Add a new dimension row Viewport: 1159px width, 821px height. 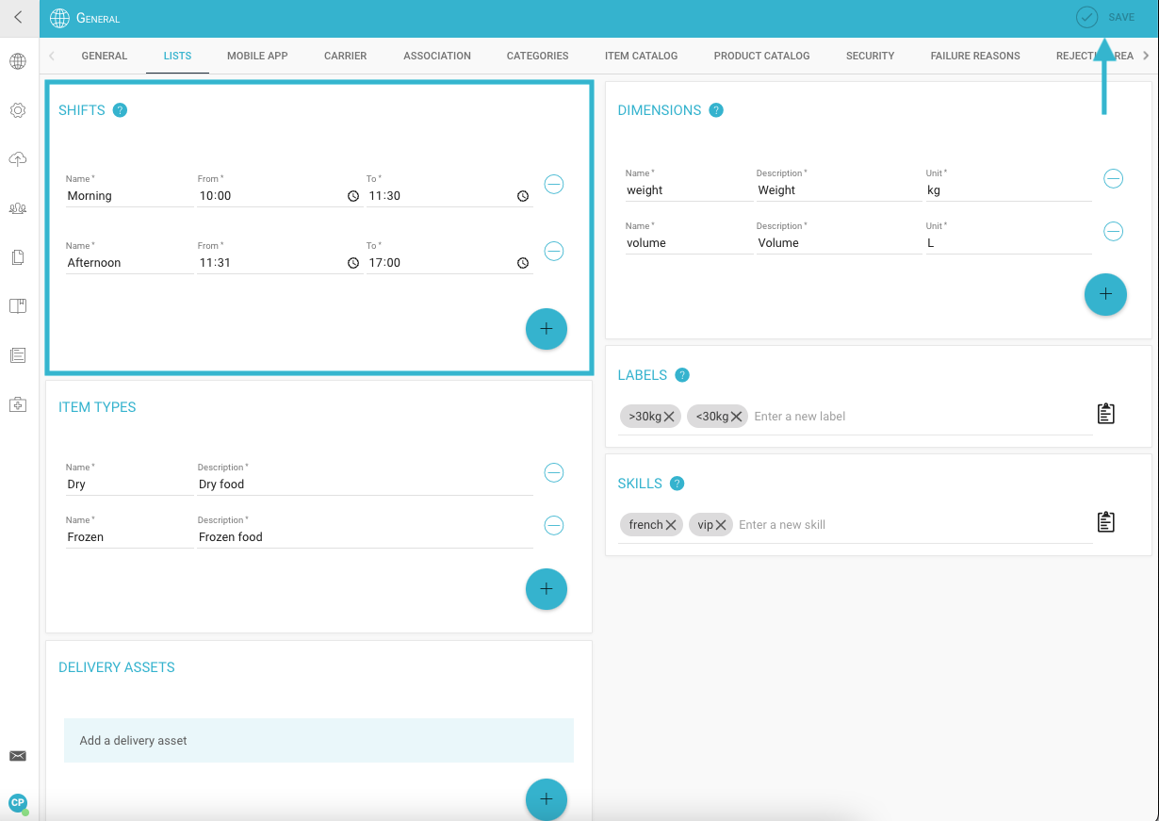[1106, 295]
